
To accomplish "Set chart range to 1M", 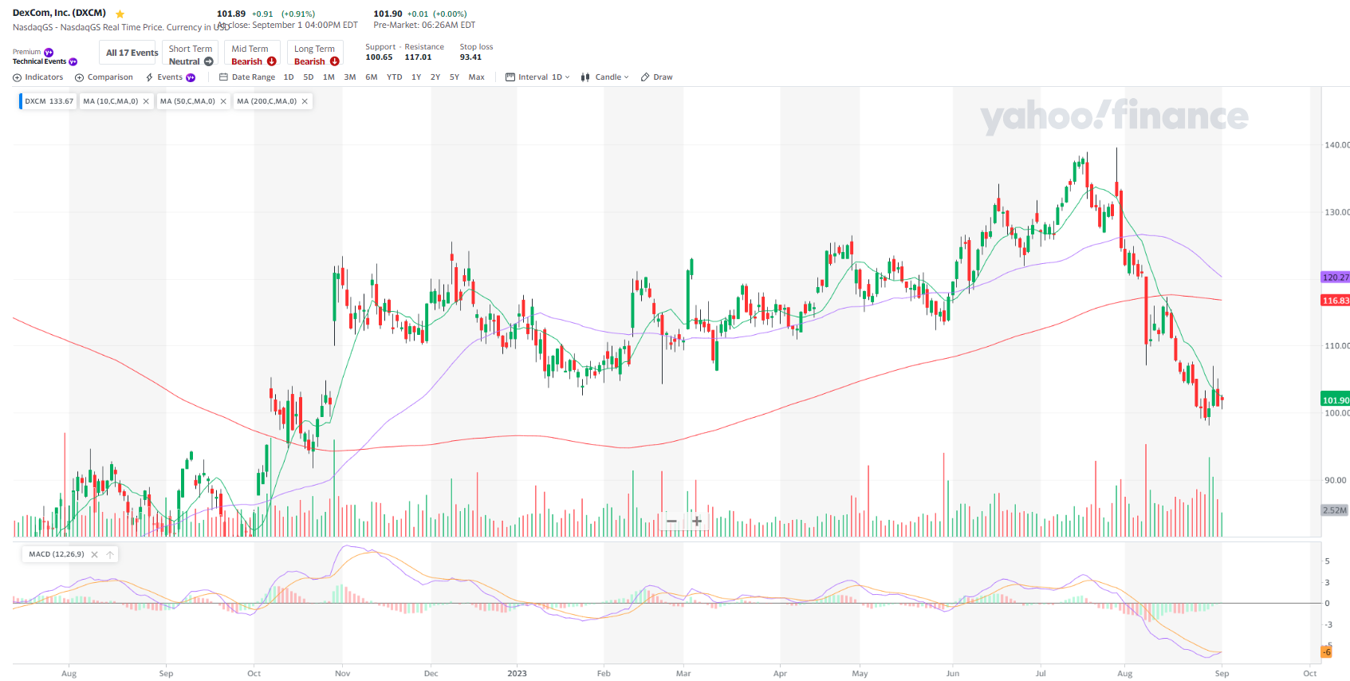I will (329, 77).
